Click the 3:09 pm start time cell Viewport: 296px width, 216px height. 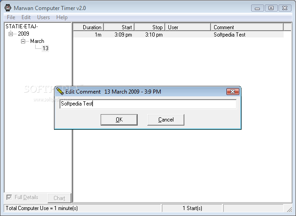123,35
